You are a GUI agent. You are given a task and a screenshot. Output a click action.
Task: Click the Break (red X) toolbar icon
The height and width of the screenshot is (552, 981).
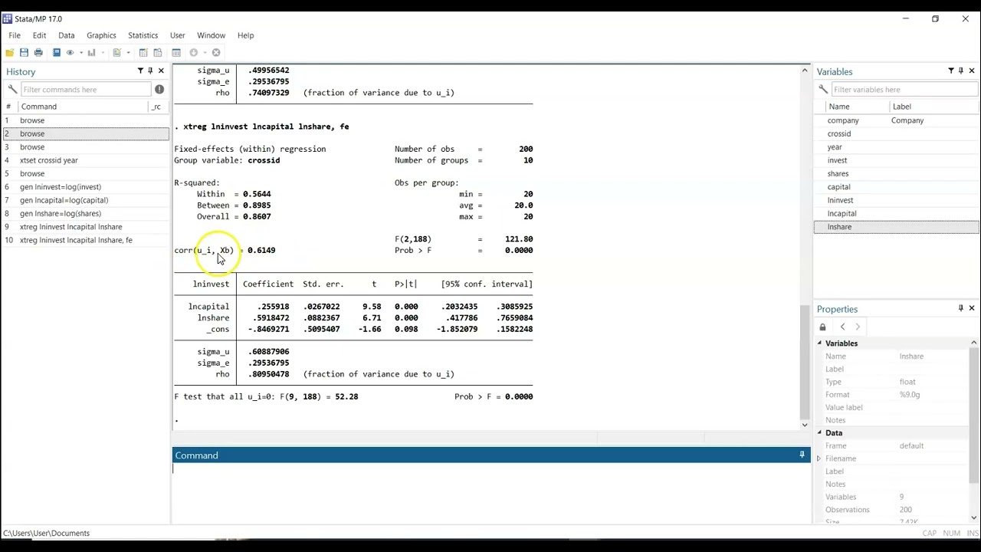(216, 52)
